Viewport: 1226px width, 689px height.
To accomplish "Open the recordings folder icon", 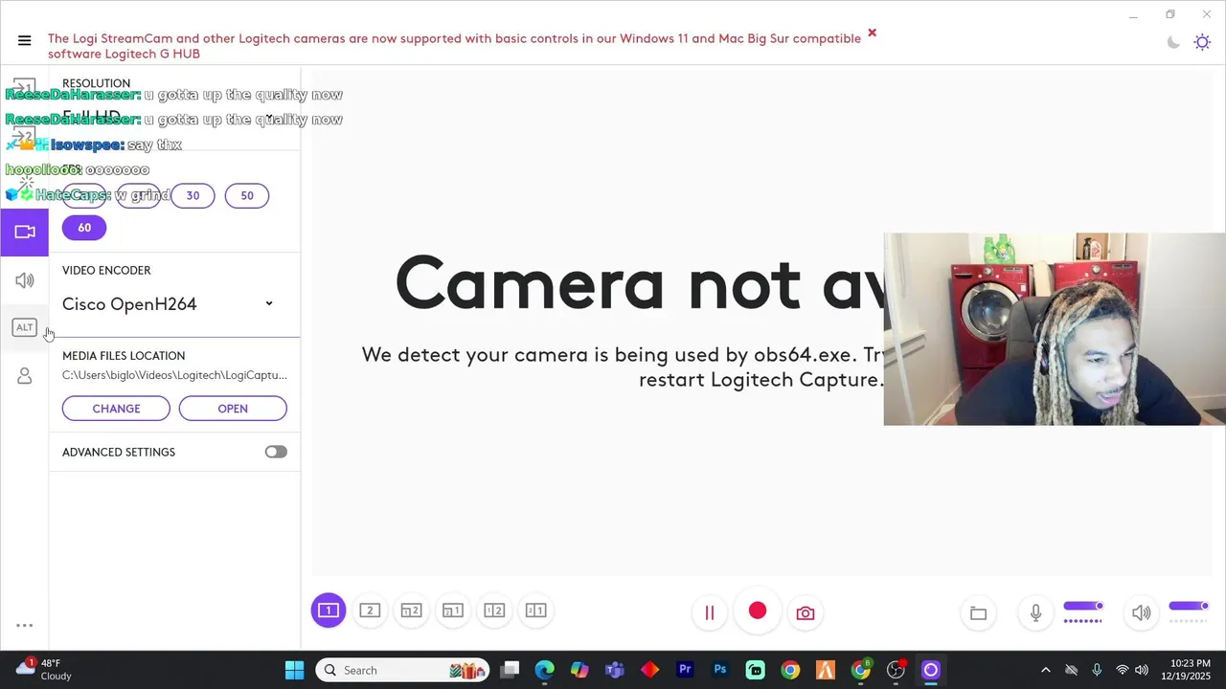I will tap(978, 612).
